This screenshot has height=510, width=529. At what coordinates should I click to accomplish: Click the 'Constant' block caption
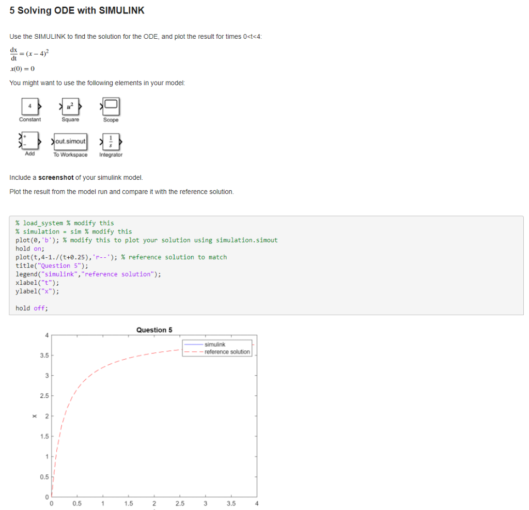(x=29, y=119)
